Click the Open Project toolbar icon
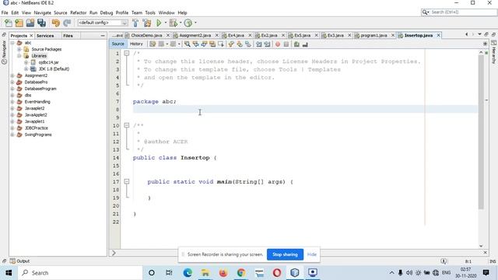 (x=30, y=23)
